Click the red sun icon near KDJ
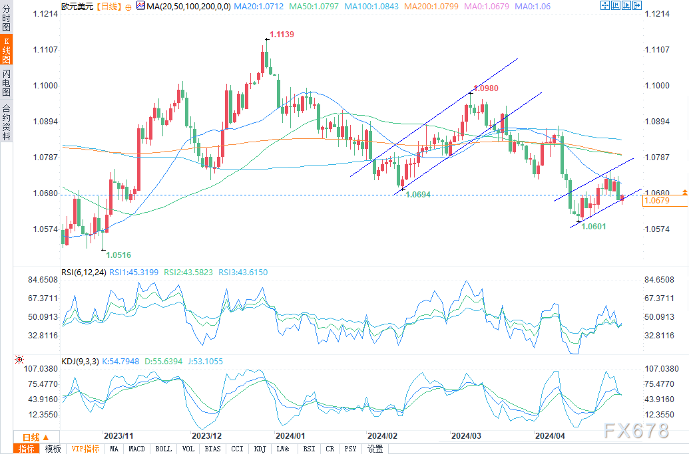This screenshot has height=454, width=689. coord(19,360)
